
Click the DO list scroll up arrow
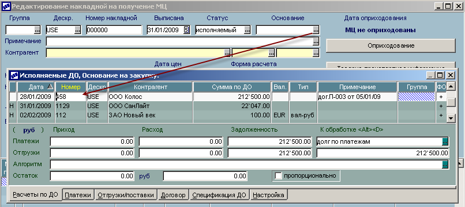[451, 87]
